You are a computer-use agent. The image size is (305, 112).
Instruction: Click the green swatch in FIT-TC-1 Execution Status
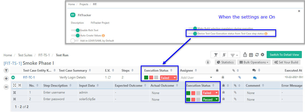146,78
